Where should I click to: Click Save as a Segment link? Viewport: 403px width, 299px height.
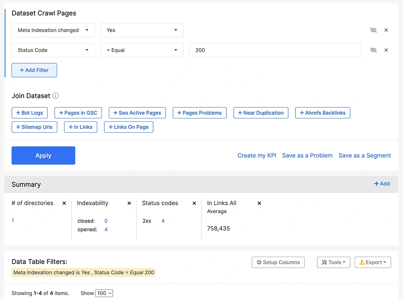click(x=364, y=156)
